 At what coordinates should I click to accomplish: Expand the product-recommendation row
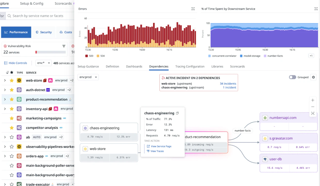5,99
